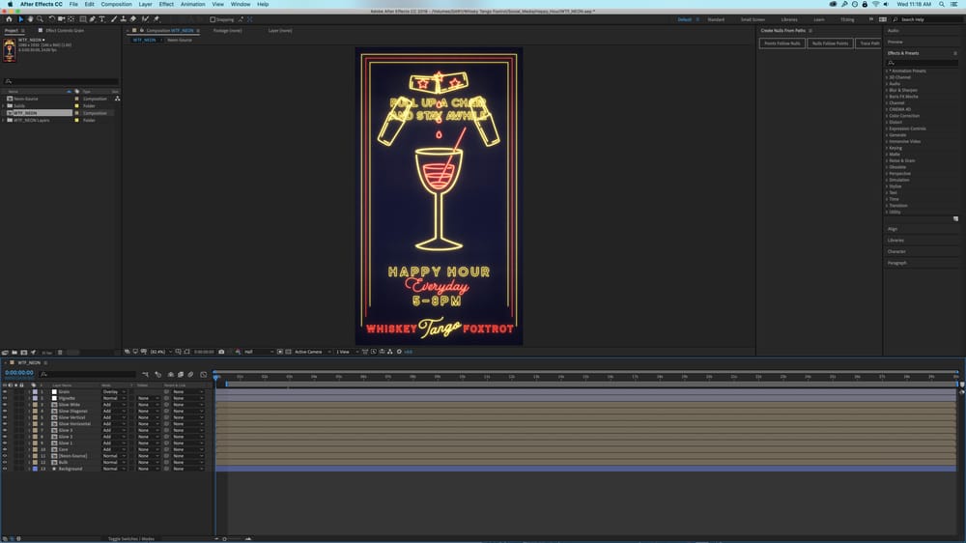
Task: Open the viewer resolution Half dropdown
Action: pos(259,352)
